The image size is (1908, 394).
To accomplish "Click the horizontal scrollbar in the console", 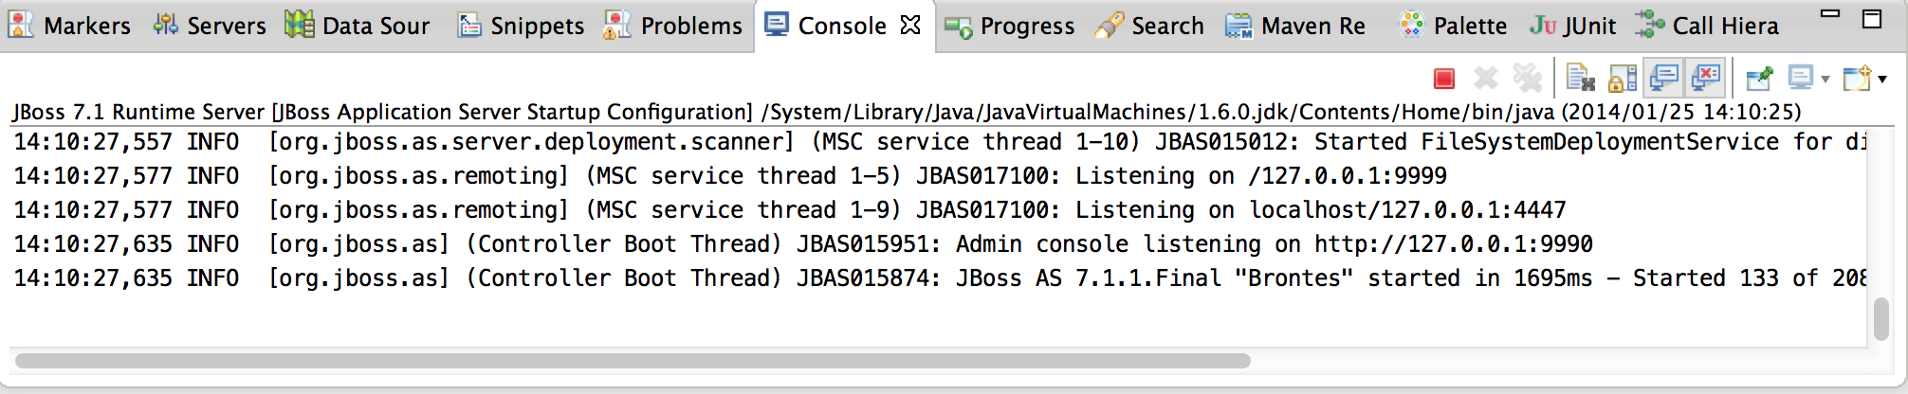I will point(633,361).
